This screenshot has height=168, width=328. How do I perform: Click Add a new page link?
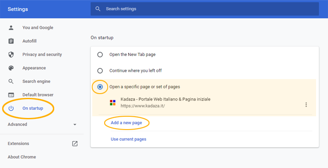pyautogui.click(x=126, y=123)
